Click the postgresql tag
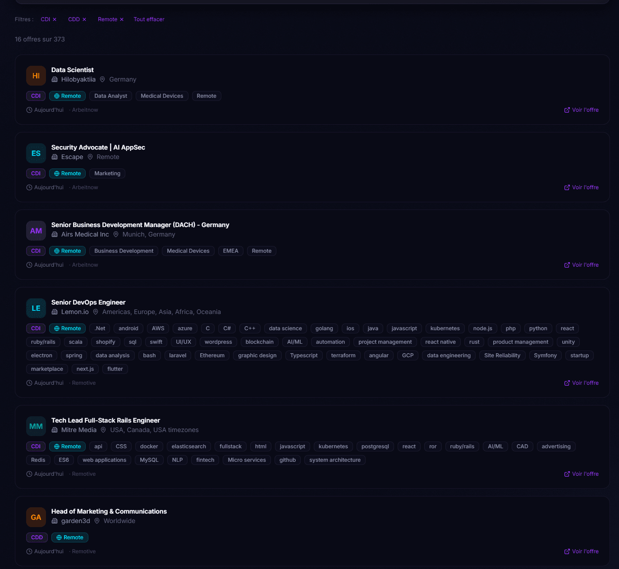 (375, 446)
